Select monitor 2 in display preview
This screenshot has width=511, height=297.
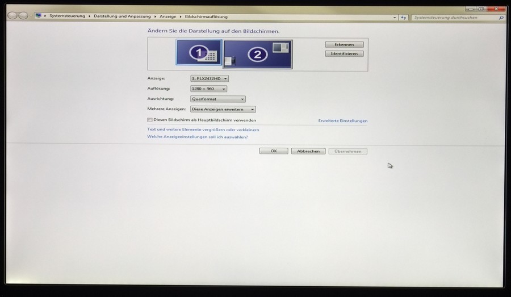coord(257,54)
